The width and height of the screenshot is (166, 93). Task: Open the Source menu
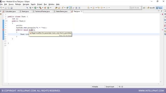(x=11, y=4)
